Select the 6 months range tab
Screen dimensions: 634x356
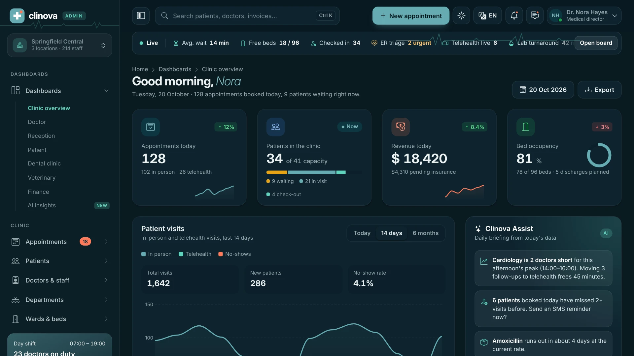[x=425, y=233]
